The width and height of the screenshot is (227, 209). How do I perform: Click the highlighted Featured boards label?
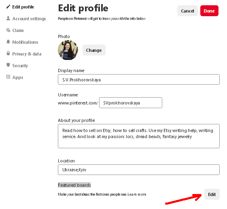74,185
